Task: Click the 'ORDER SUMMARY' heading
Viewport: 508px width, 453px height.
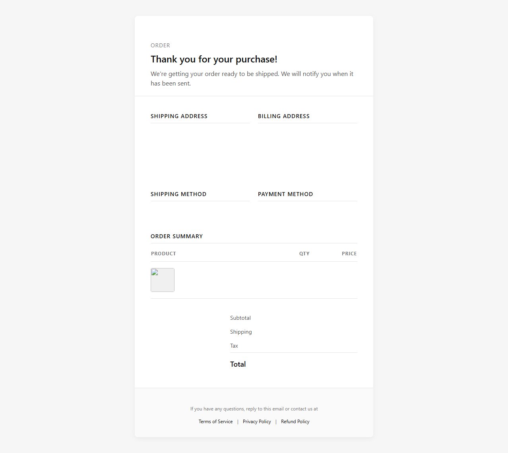Action: (176, 236)
